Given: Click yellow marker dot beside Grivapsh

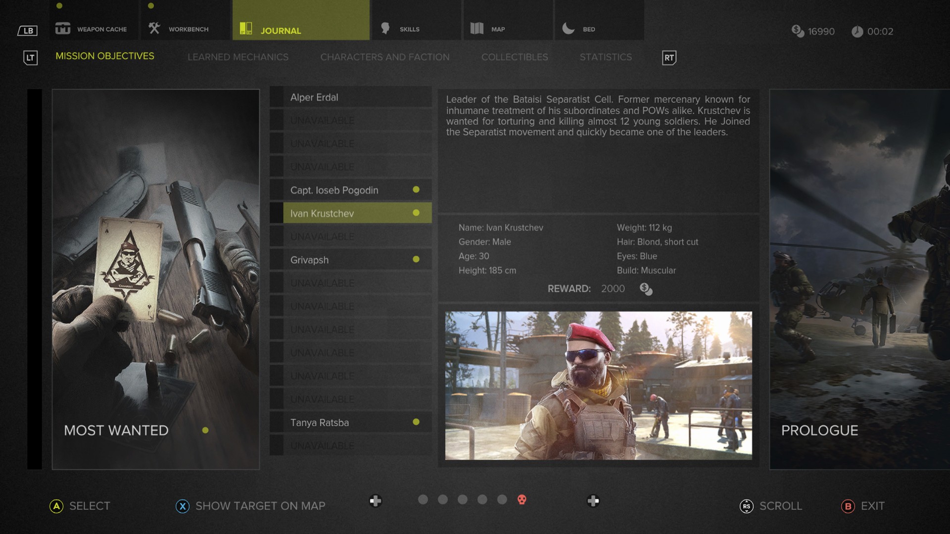Looking at the screenshot, I should coord(416,259).
